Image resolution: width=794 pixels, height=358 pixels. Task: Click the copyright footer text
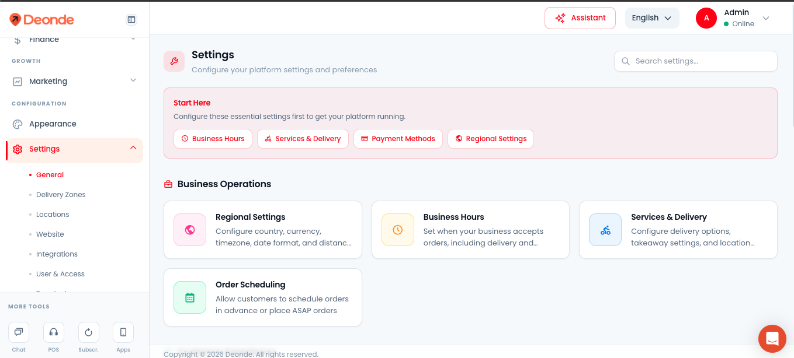click(241, 354)
